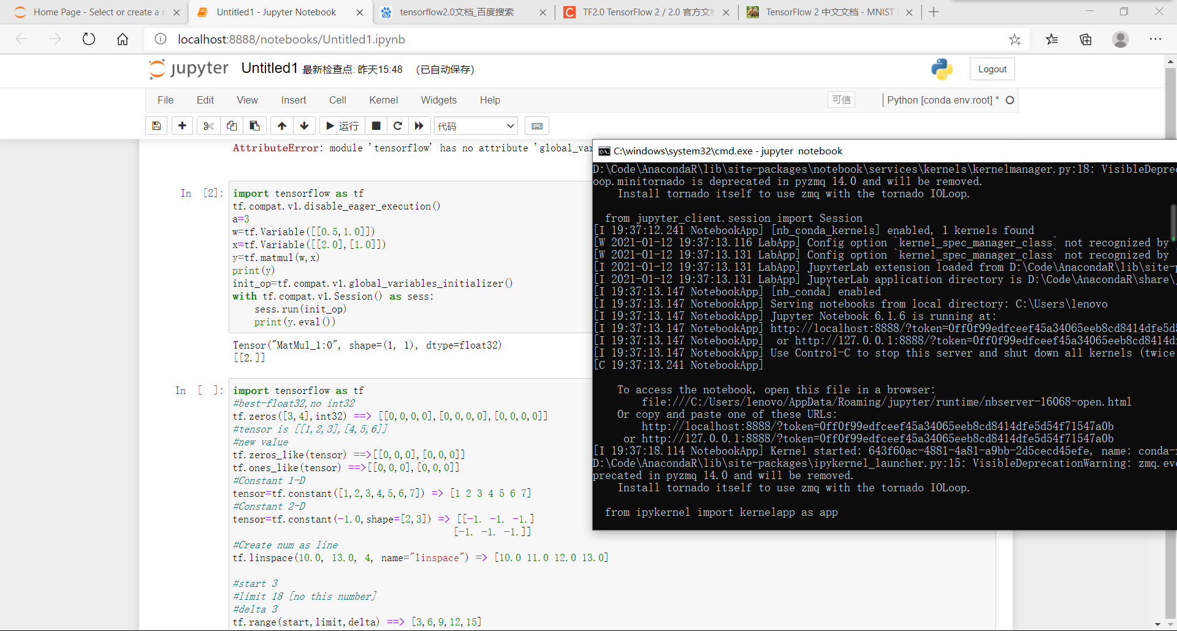Switch to TensorFlow 2 中文文档 MNIST tab

(x=829, y=12)
